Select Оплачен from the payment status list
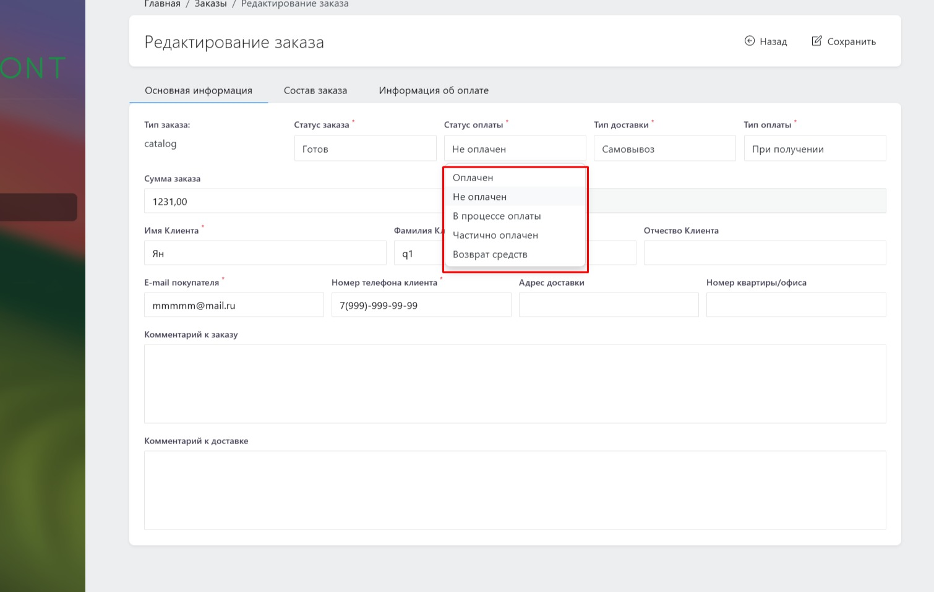Image resolution: width=934 pixels, height=592 pixels. [x=473, y=178]
